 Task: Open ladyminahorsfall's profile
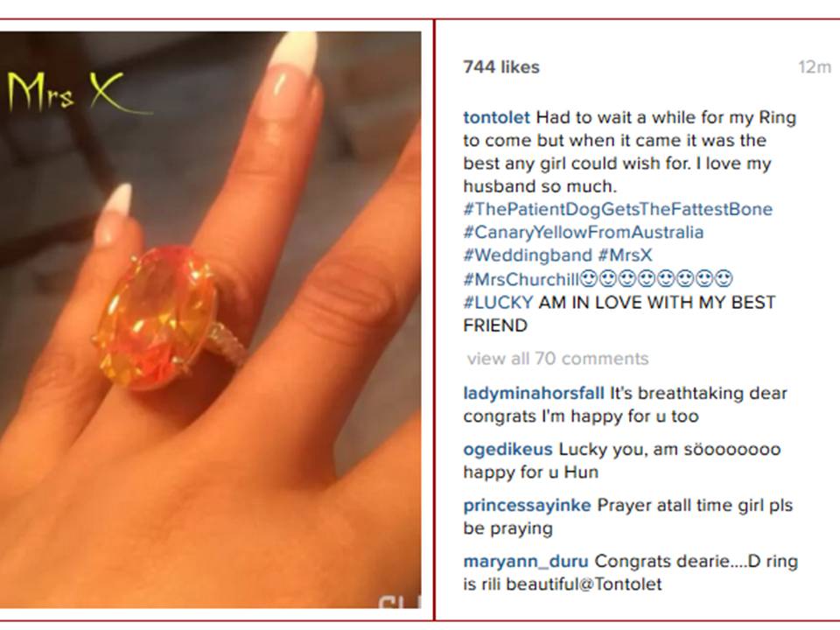click(534, 393)
